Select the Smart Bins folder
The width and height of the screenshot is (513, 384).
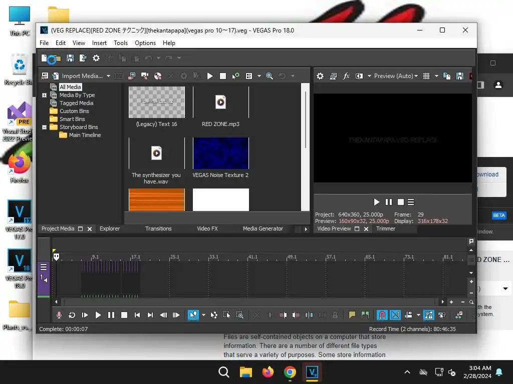point(72,119)
